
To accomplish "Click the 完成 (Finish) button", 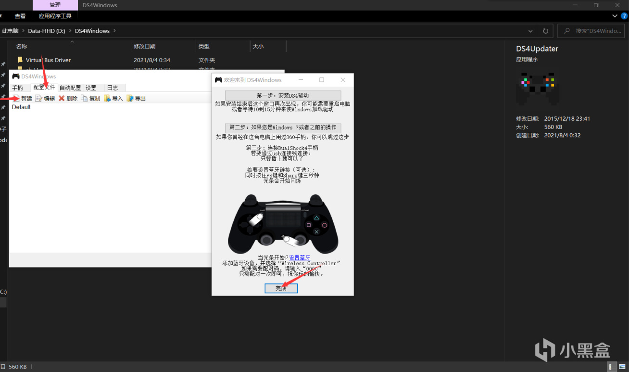I will click(x=281, y=288).
